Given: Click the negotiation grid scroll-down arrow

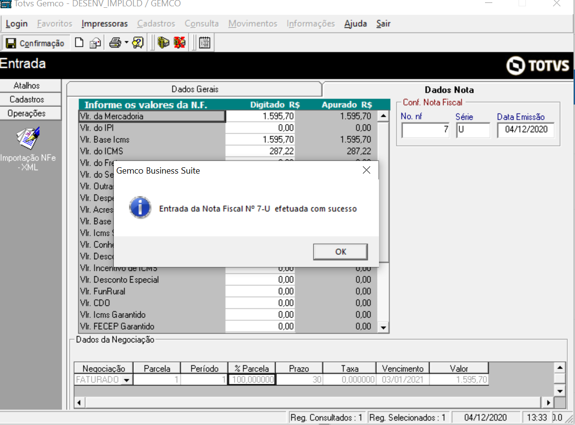Looking at the screenshot, I should coord(559,391).
